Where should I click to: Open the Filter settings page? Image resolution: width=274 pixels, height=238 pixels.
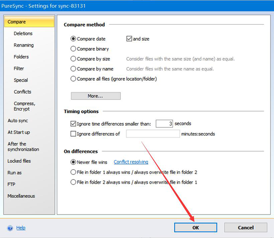pos(19,68)
